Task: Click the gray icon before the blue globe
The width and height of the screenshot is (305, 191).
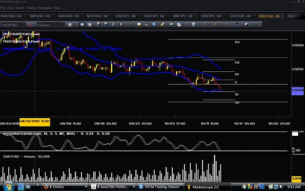Action: pos(146,24)
